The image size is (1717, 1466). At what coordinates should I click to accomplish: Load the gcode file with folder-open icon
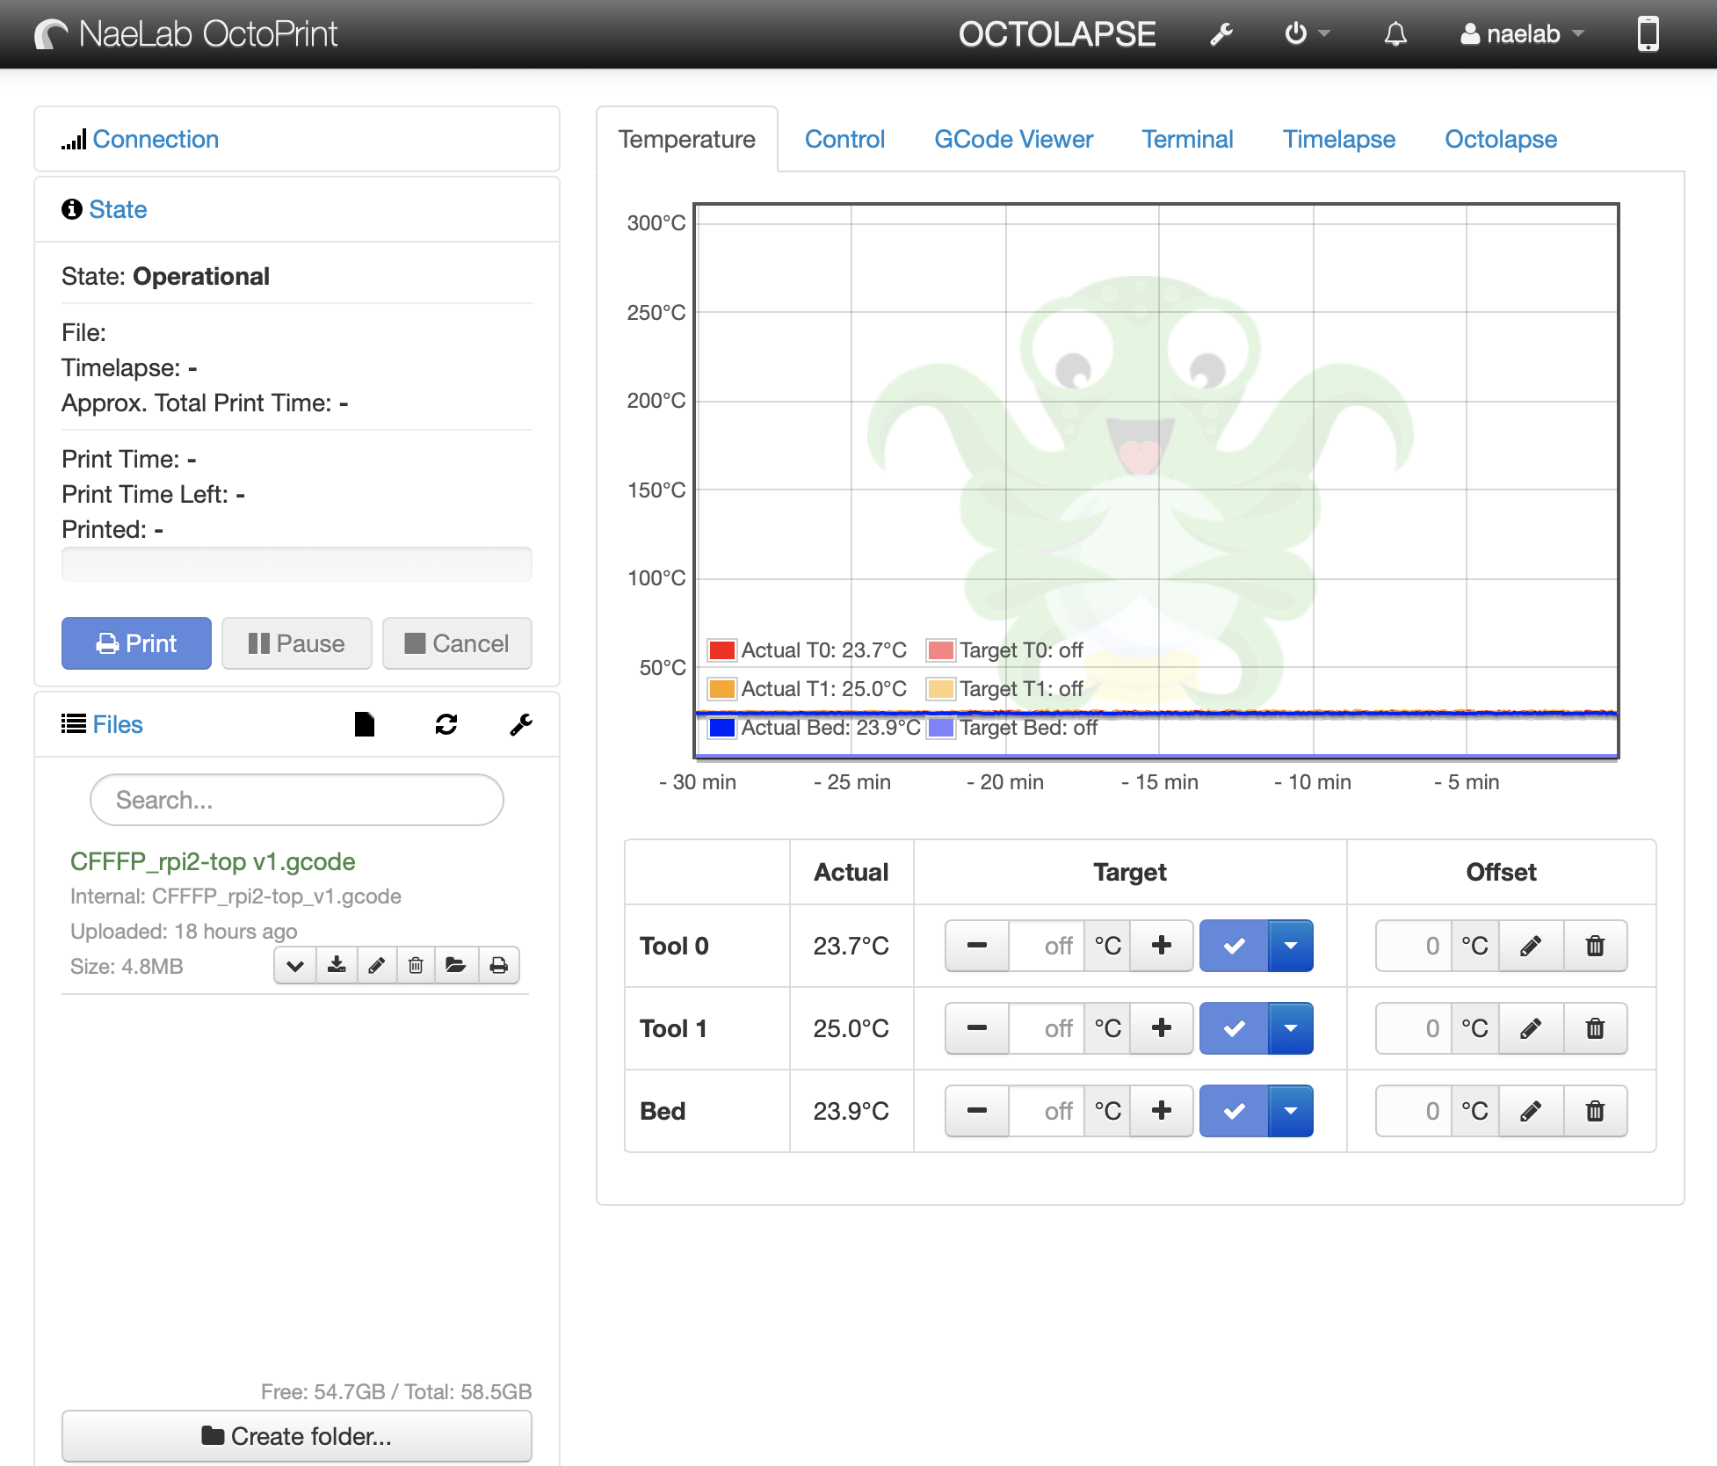pos(455,966)
